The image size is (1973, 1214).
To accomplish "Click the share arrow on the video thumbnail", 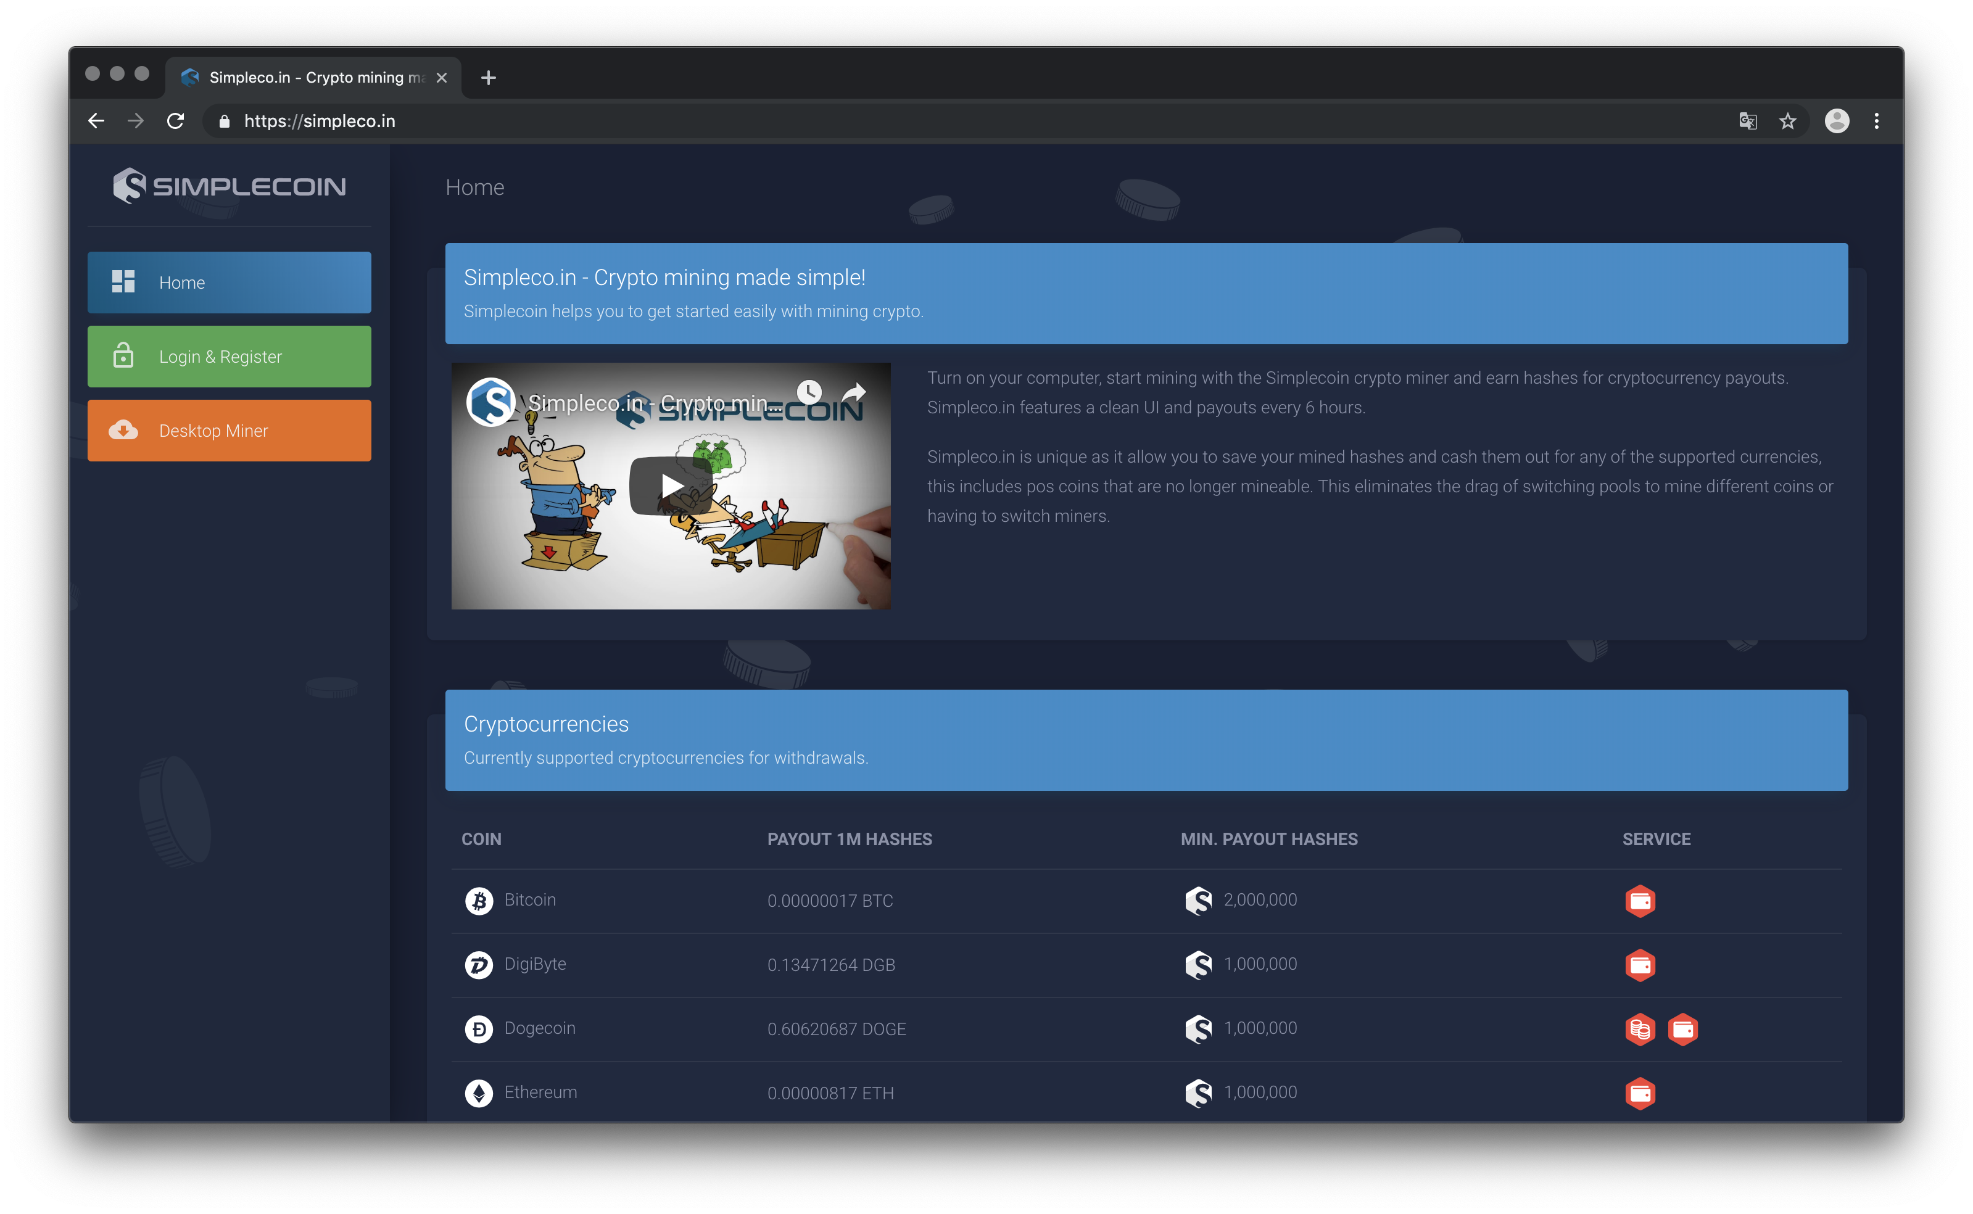I will tap(855, 392).
